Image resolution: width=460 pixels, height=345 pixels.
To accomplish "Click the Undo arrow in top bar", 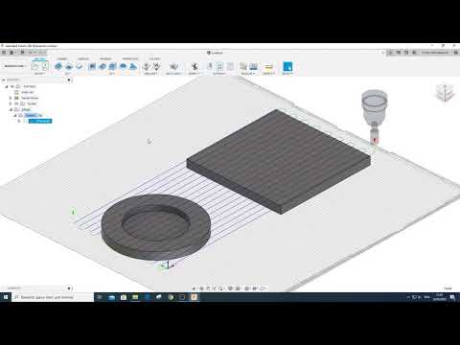I will coord(32,53).
